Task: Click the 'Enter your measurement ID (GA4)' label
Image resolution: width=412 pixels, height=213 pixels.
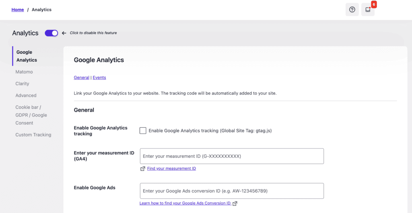Action: (104, 156)
